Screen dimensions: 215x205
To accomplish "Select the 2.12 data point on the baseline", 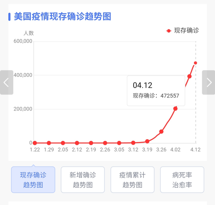I will click(x=77, y=143).
